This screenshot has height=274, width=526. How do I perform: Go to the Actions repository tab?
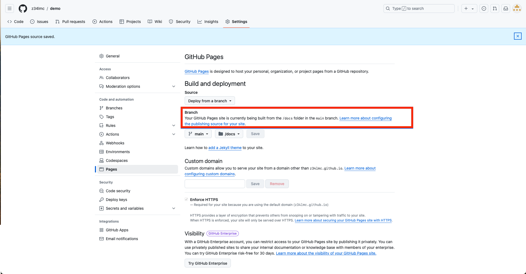coord(103,22)
